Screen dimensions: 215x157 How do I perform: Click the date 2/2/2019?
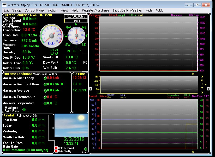pos(74,139)
